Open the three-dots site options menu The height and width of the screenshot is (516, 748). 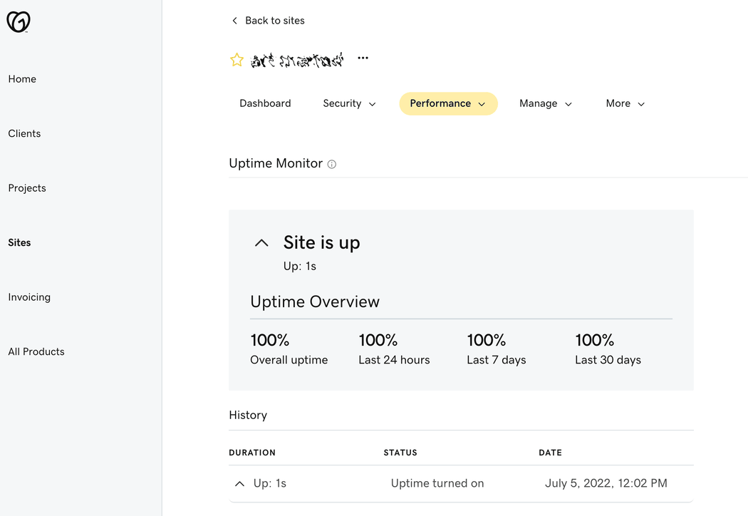pyautogui.click(x=363, y=58)
